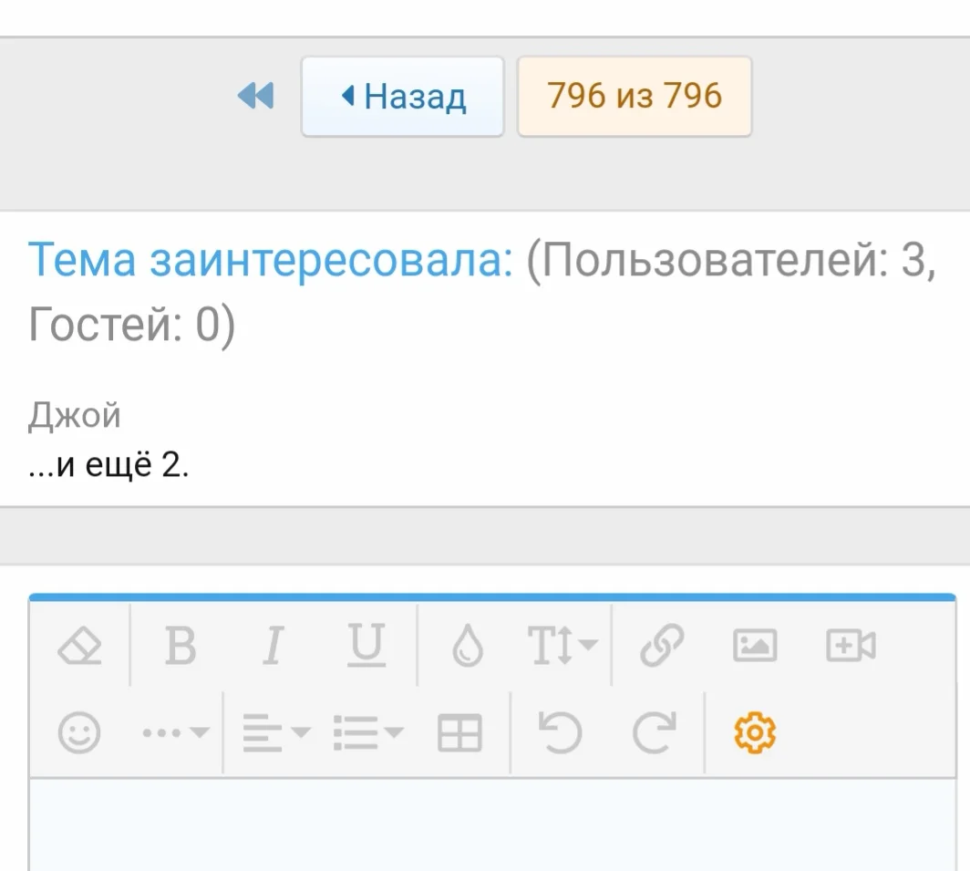Toggle underline text formatting
This screenshot has width=970, height=871.
[365, 646]
